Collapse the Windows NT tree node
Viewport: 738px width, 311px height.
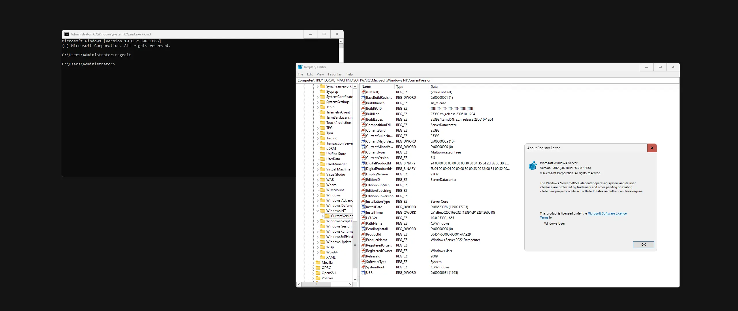click(x=318, y=211)
